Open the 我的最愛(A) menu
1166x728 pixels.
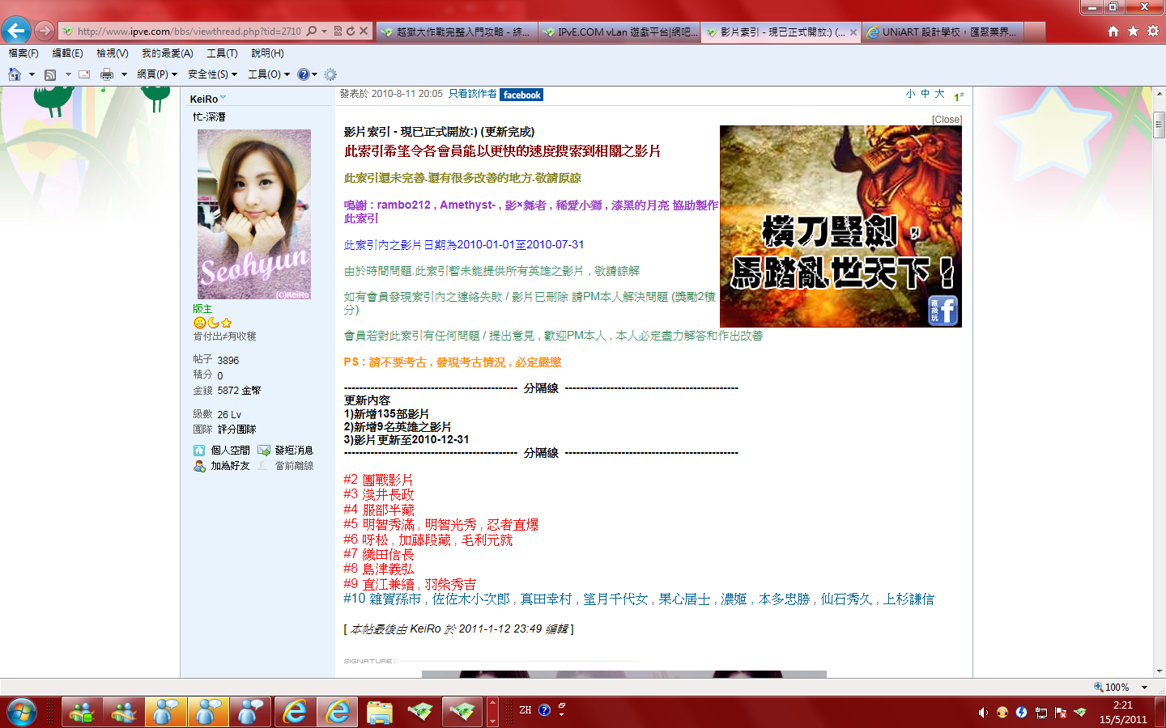coord(167,53)
